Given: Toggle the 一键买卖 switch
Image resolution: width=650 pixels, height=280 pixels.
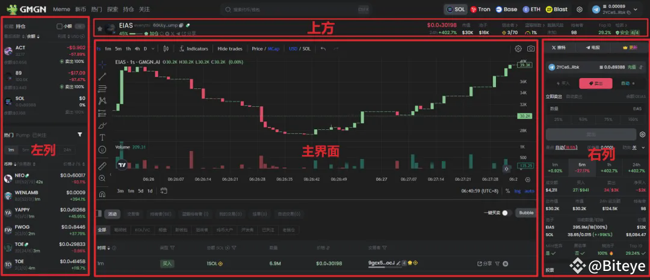Looking at the screenshot, I should [505, 213].
